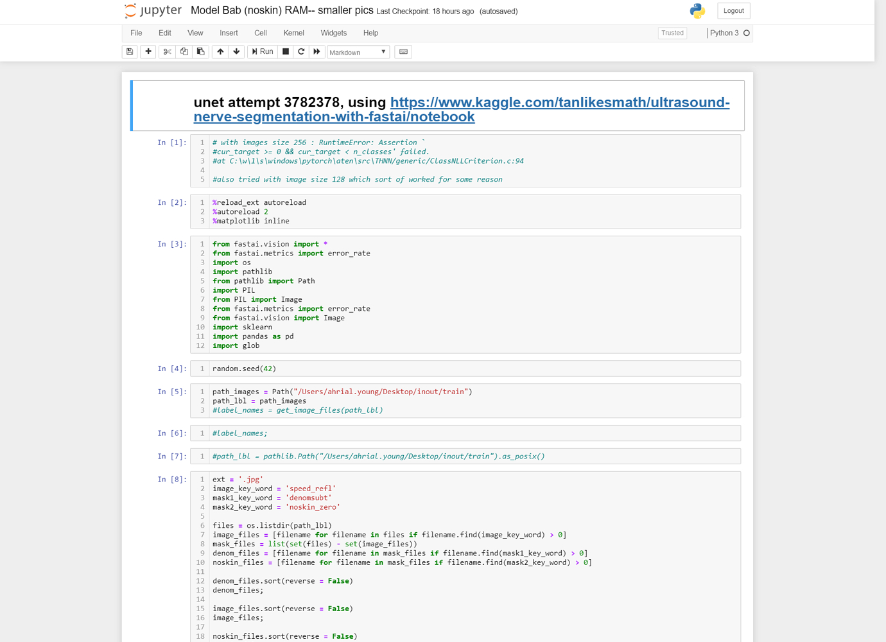Viewport: 886px width, 642px height.
Task: Paste cells below with the clipboard icon
Action: coord(200,51)
